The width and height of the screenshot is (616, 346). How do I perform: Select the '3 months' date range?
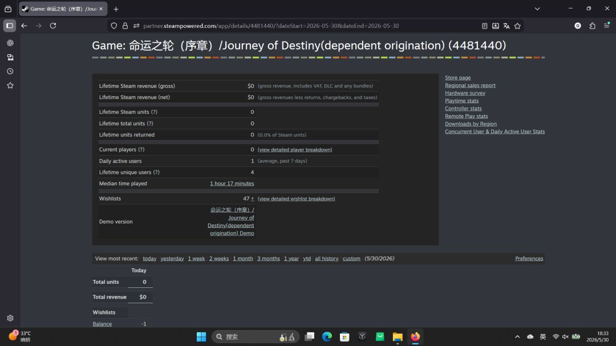coord(268,258)
